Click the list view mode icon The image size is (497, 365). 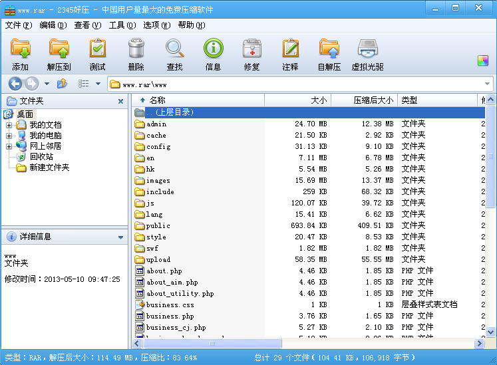click(84, 84)
